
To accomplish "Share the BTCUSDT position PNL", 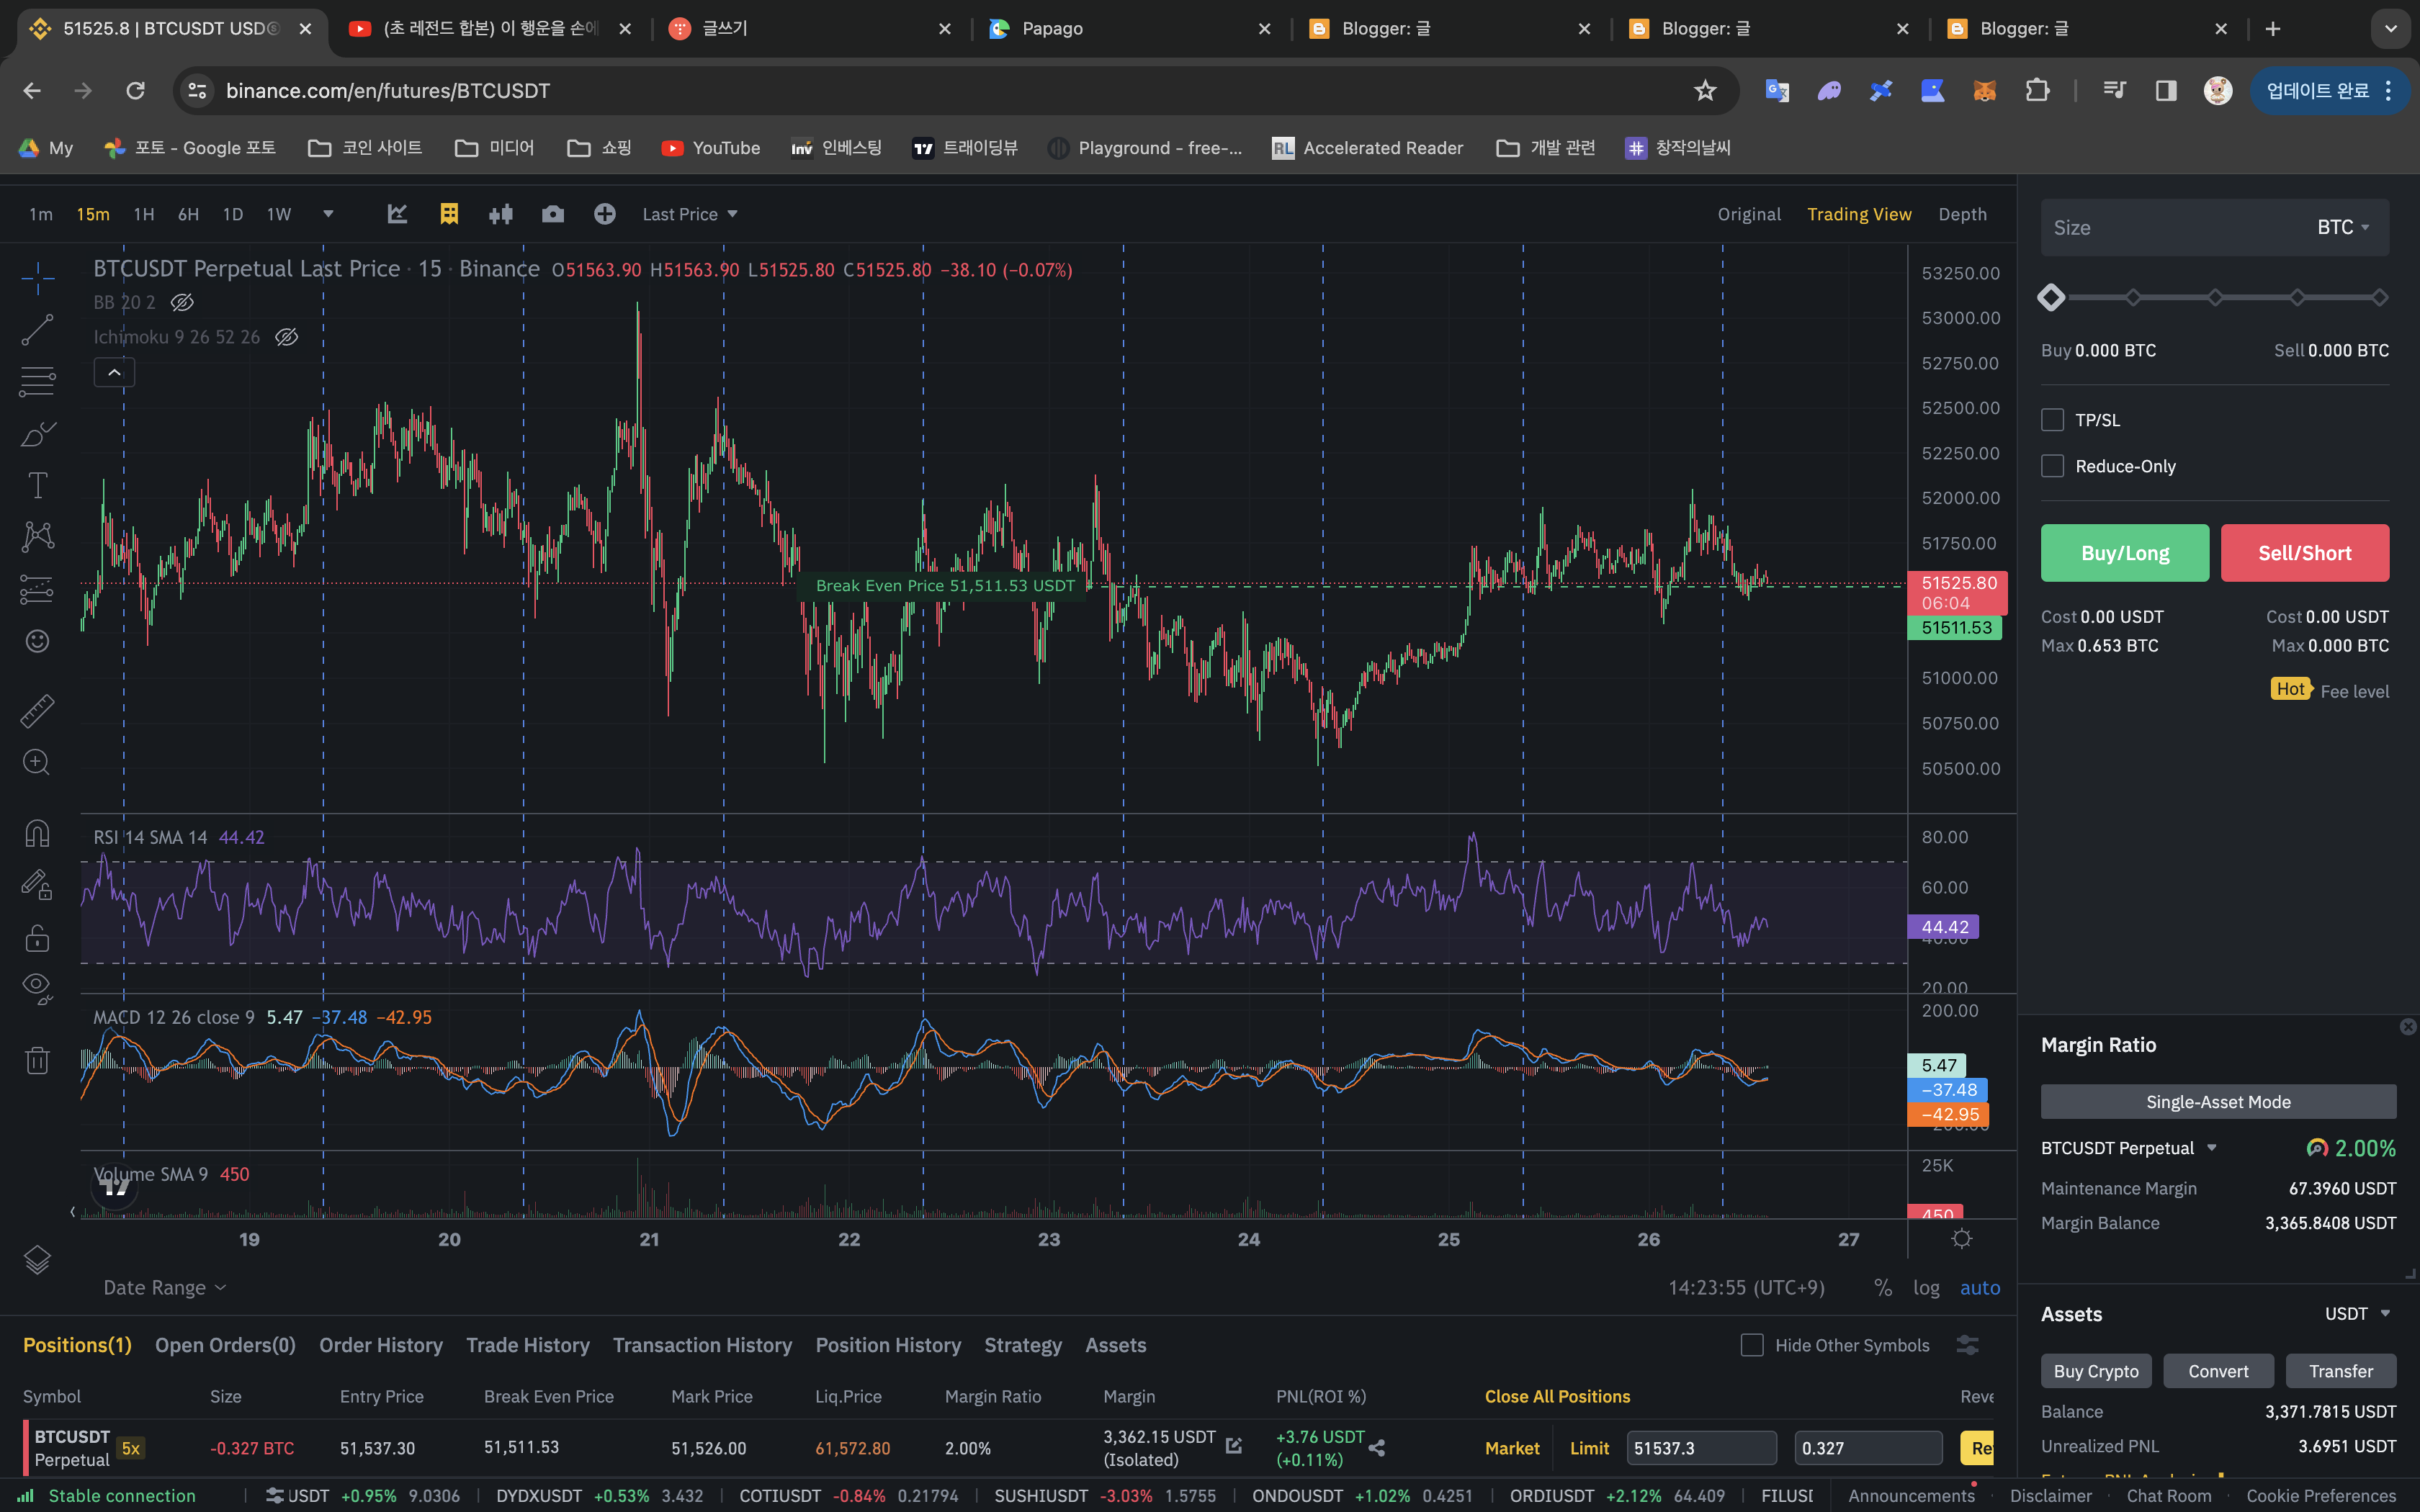I will 1378,1448.
